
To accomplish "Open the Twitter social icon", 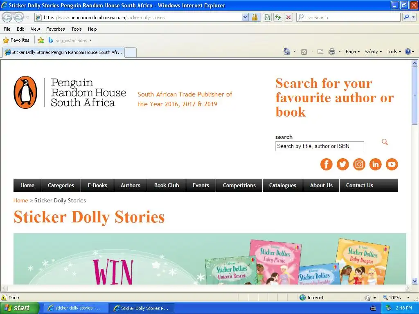I will tap(342, 164).
